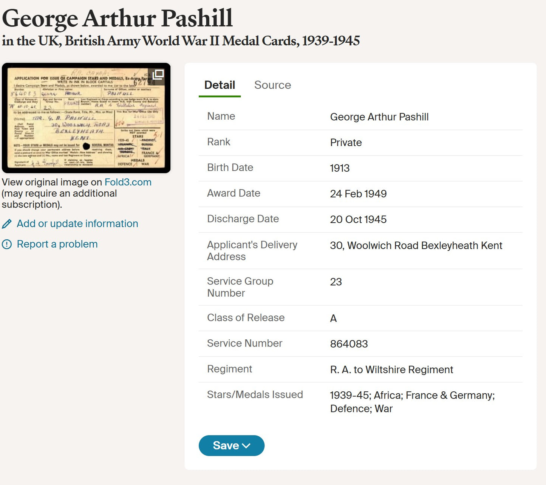Image resolution: width=546 pixels, height=485 pixels.
Task: Click the Birth Date value 1913
Action: [x=340, y=168]
